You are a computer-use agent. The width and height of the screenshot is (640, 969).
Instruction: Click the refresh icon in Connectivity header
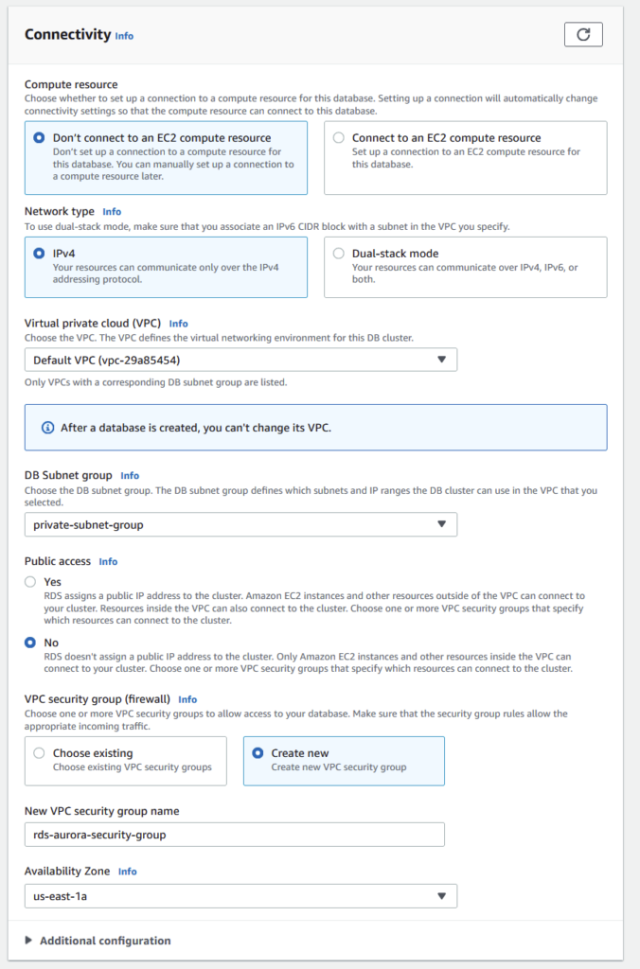click(x=583, y=34)
